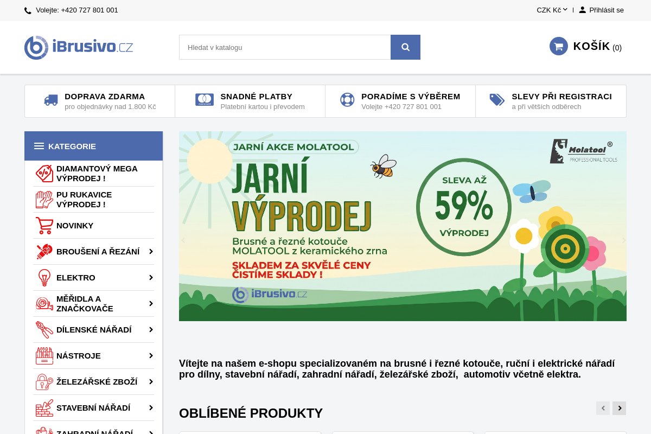Click the Mastercard icon for Snadné platby

pos(205,100)
